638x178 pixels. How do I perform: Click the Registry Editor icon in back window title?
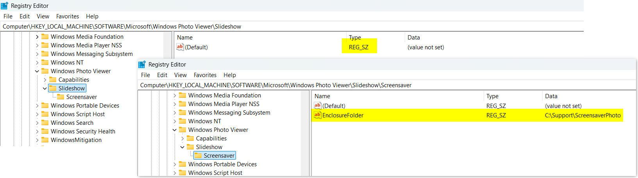[x=4, y=6]
